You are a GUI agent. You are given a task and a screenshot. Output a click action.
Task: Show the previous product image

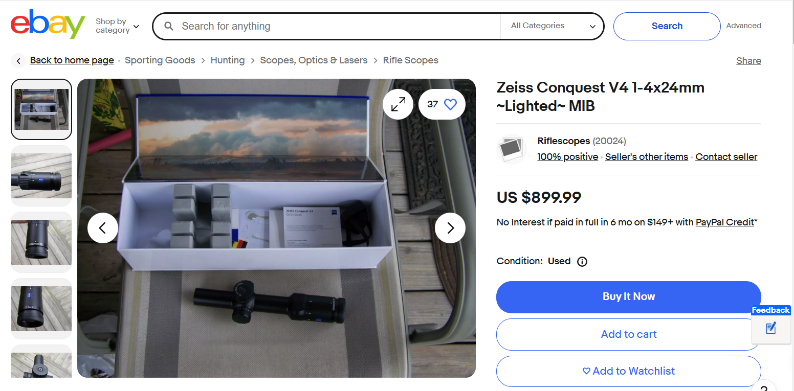[x=103, y=228]
